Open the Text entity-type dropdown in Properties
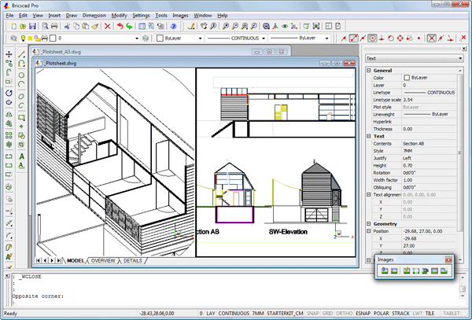Image resolution: width=472 pixels, height=320 pixels. [x=414, y=58]
